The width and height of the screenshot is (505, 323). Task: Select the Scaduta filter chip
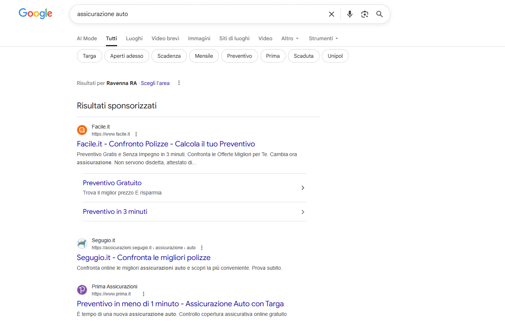(x=304, y=56)
